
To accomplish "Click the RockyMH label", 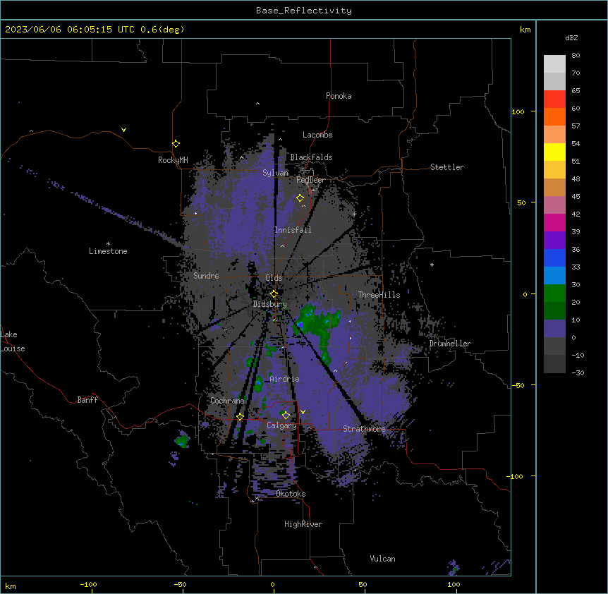I will click(173, 160).
